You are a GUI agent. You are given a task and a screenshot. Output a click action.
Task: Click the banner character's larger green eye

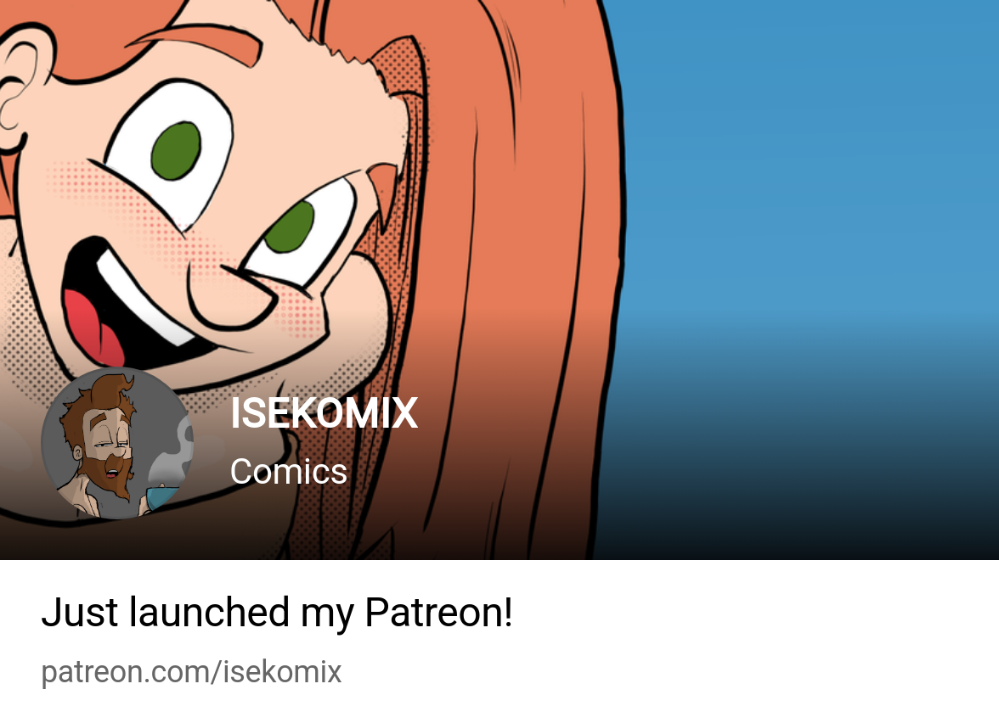[x=177, y=151]
